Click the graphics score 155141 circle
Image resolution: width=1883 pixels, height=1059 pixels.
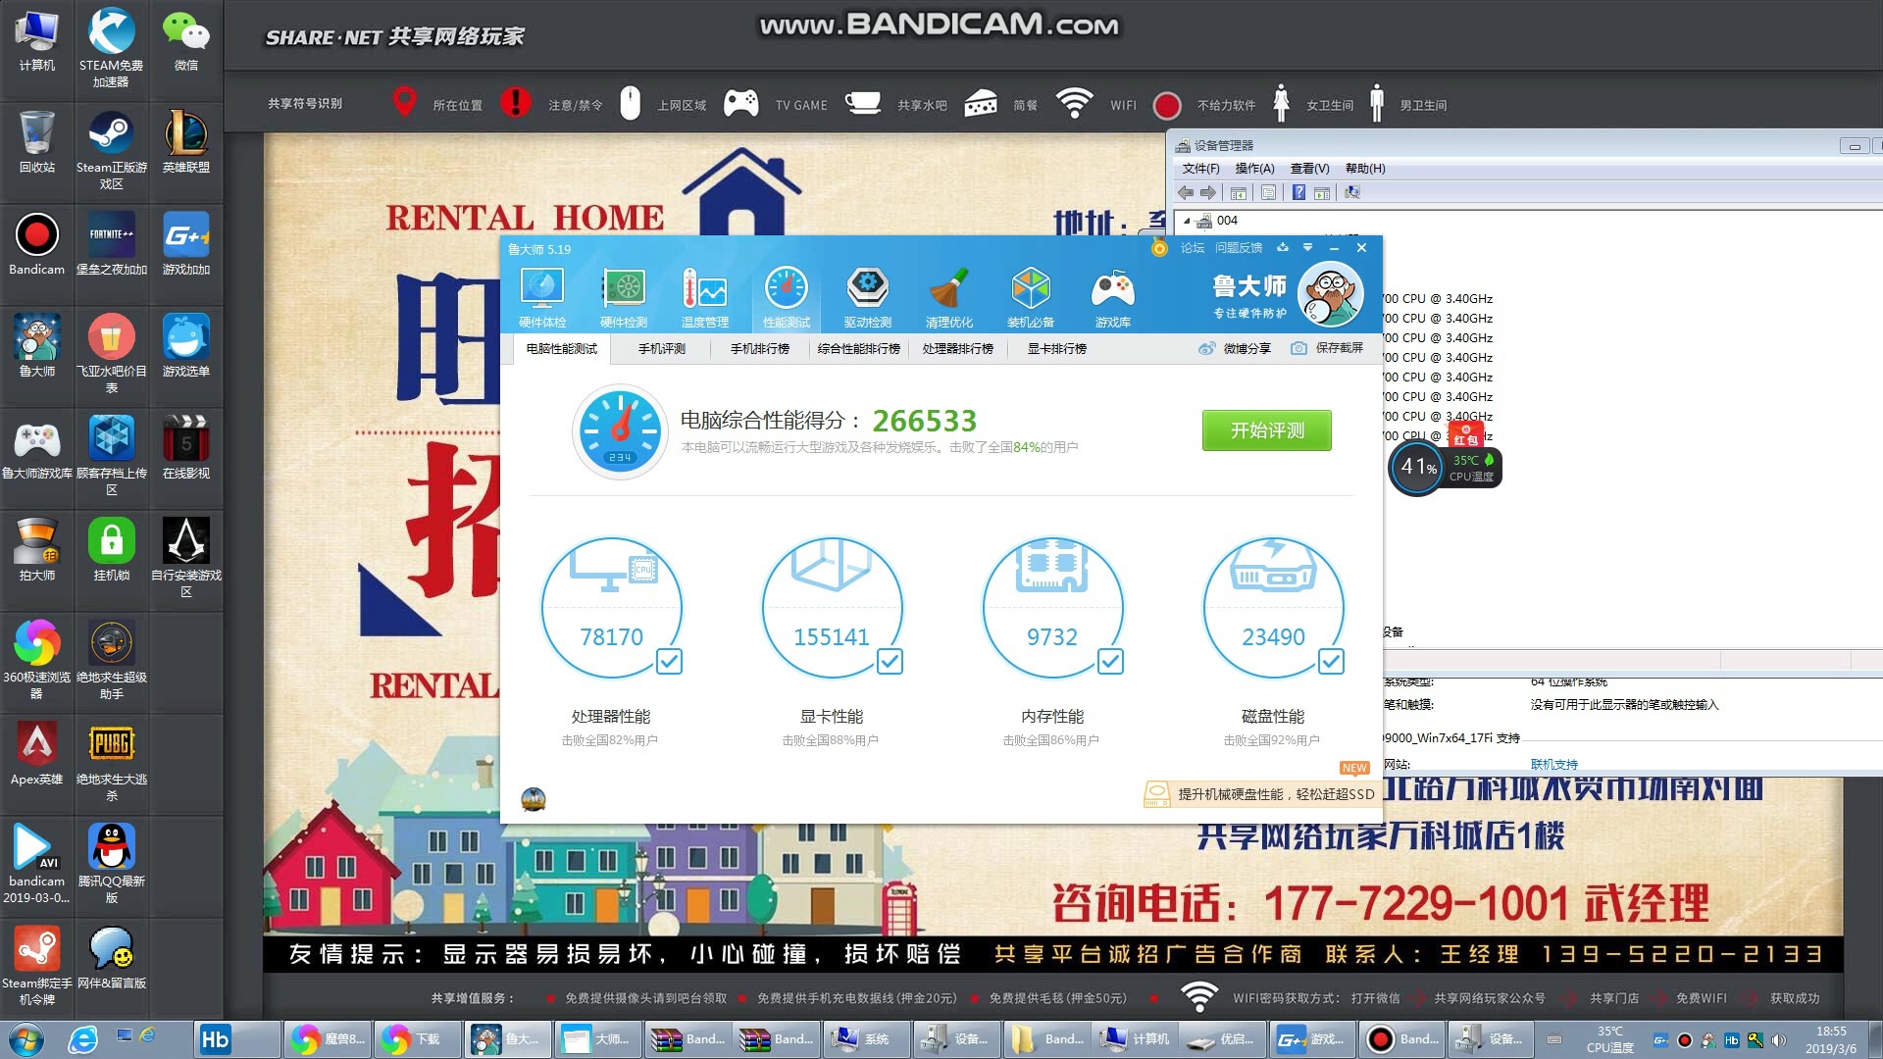pos(832,608)
